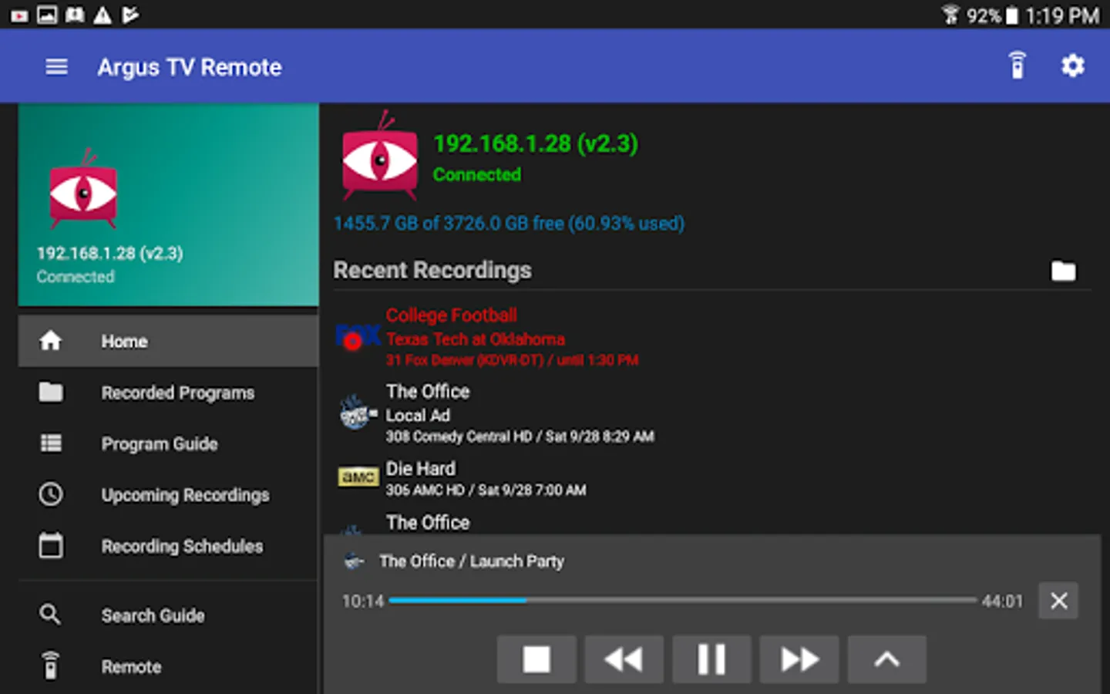Click the Recent Recordings heading
1110x694 pixels.
(432, 270)
